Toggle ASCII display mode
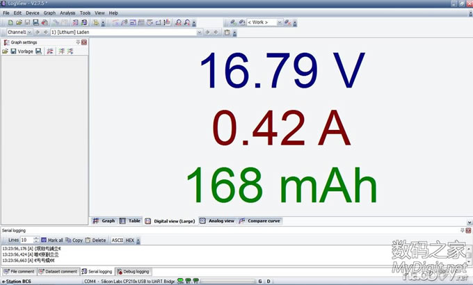Screen dimensions: 473x285 pos(117,240)
